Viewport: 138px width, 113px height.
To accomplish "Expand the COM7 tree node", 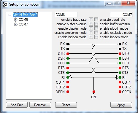I will (15, 24).
